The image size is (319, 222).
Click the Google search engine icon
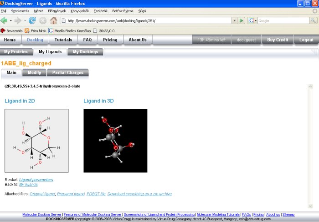252,20
